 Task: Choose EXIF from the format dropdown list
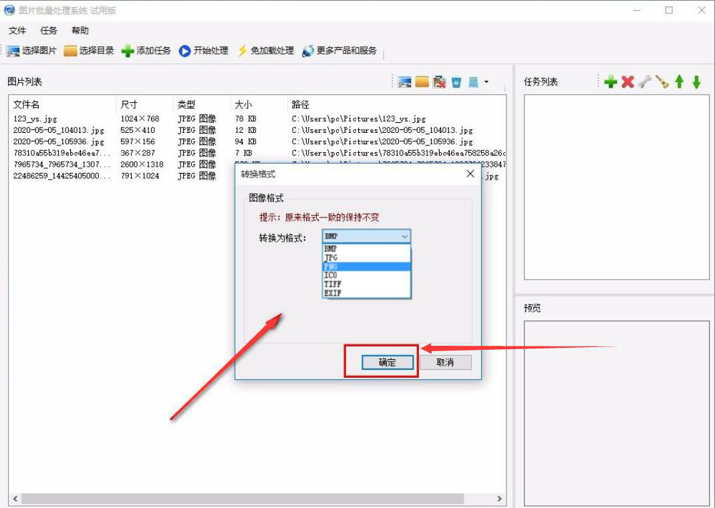pyautogui.click(x=367, y=293)
